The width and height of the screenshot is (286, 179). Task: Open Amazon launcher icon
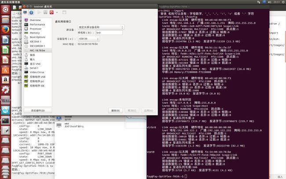[x=5, y=80]
